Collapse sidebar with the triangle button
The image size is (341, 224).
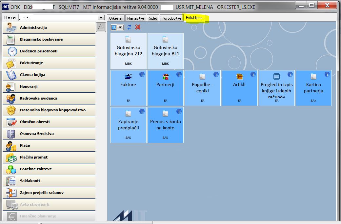(x=101, y=27)
